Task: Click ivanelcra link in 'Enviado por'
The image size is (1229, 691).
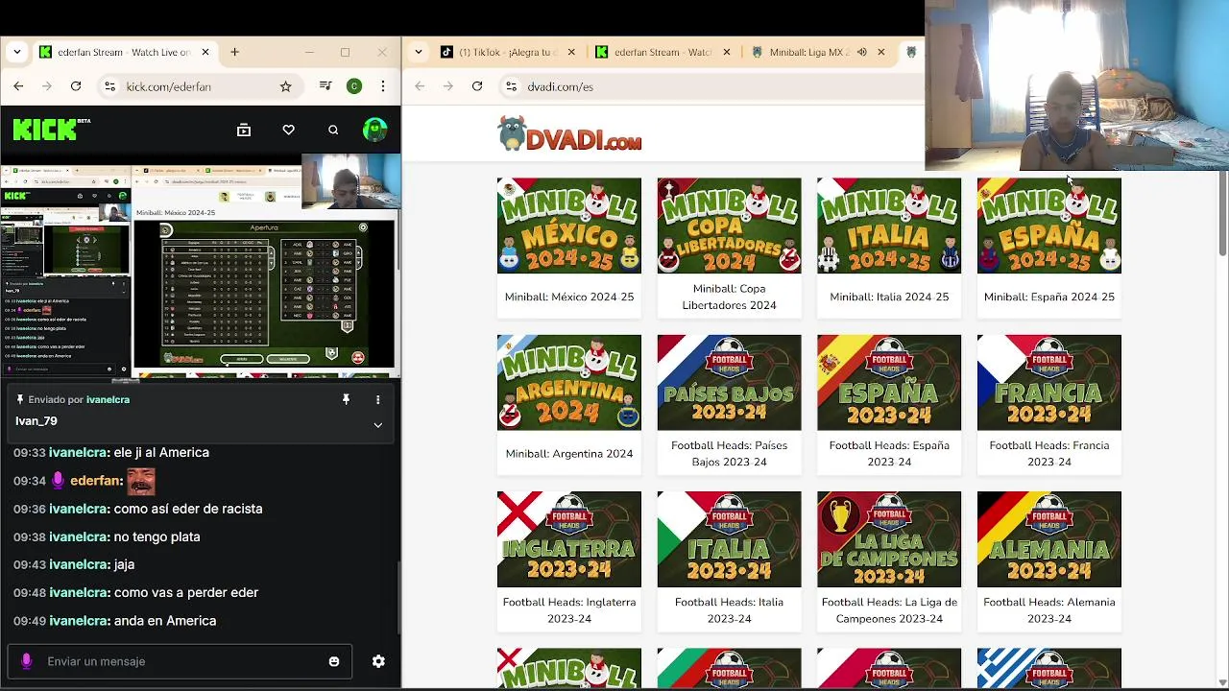Action: click(108, 399)
